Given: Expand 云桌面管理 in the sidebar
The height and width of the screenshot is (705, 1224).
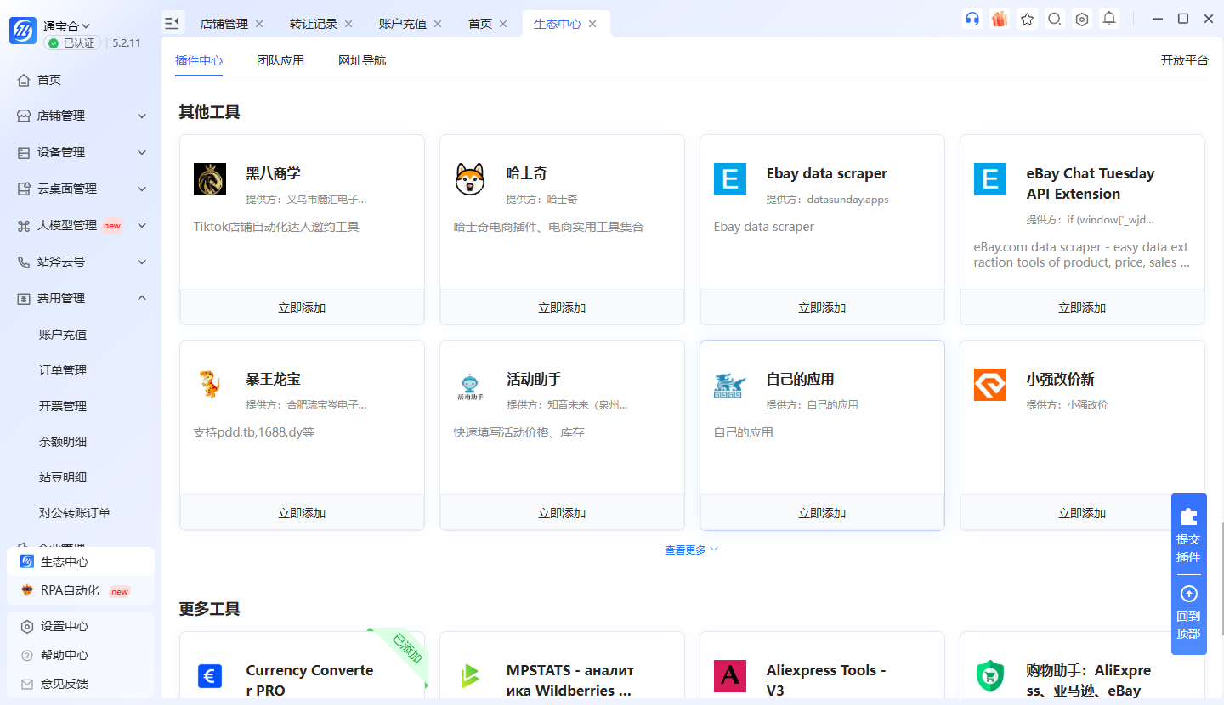Looking at the screenshot, I should click(142, 189).
